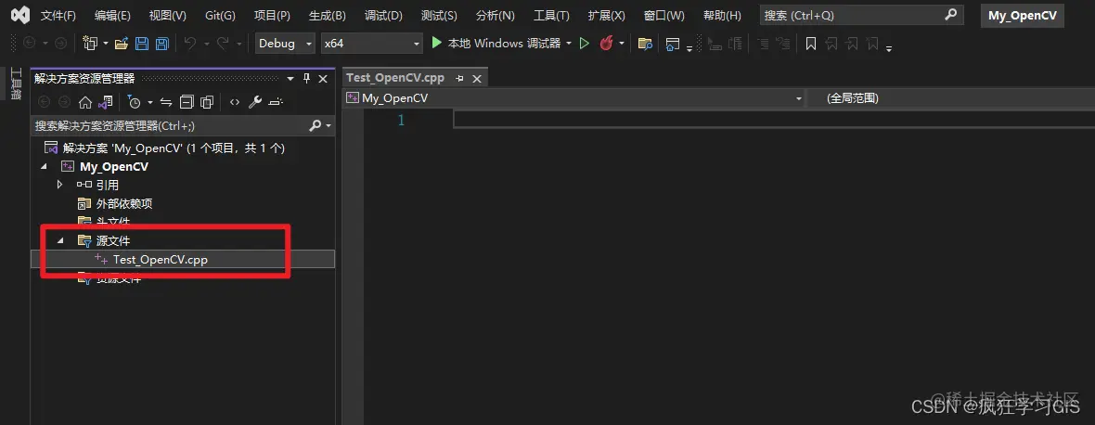Toggle Preview Selected Items code icon

pos(235,103)
